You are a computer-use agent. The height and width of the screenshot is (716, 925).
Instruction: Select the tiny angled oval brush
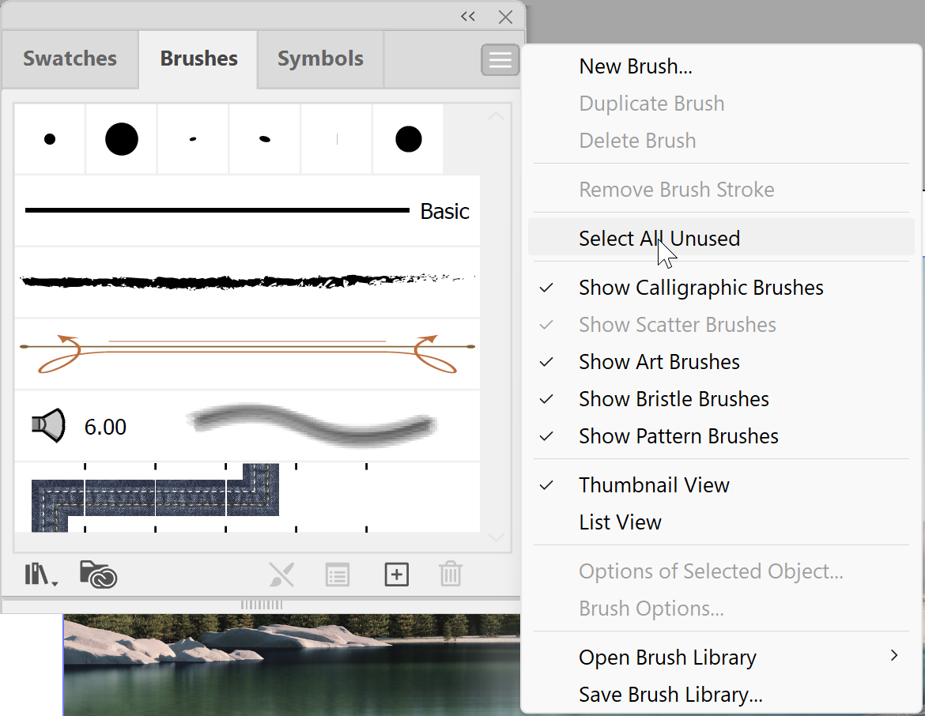coord(193,139)
